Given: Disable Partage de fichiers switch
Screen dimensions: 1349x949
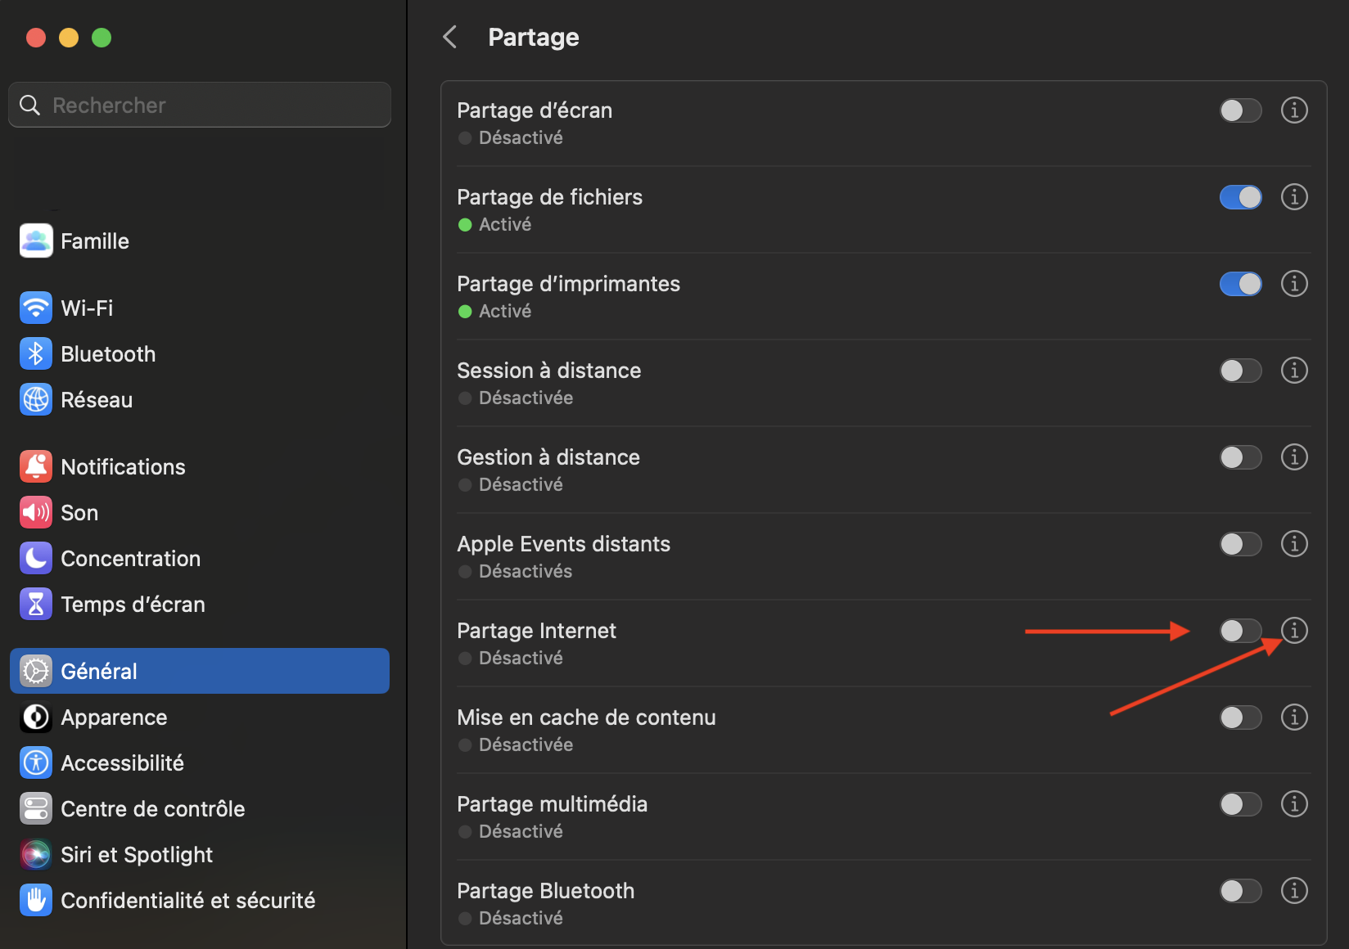Looking at the screenshot, I should point(1240,197).
